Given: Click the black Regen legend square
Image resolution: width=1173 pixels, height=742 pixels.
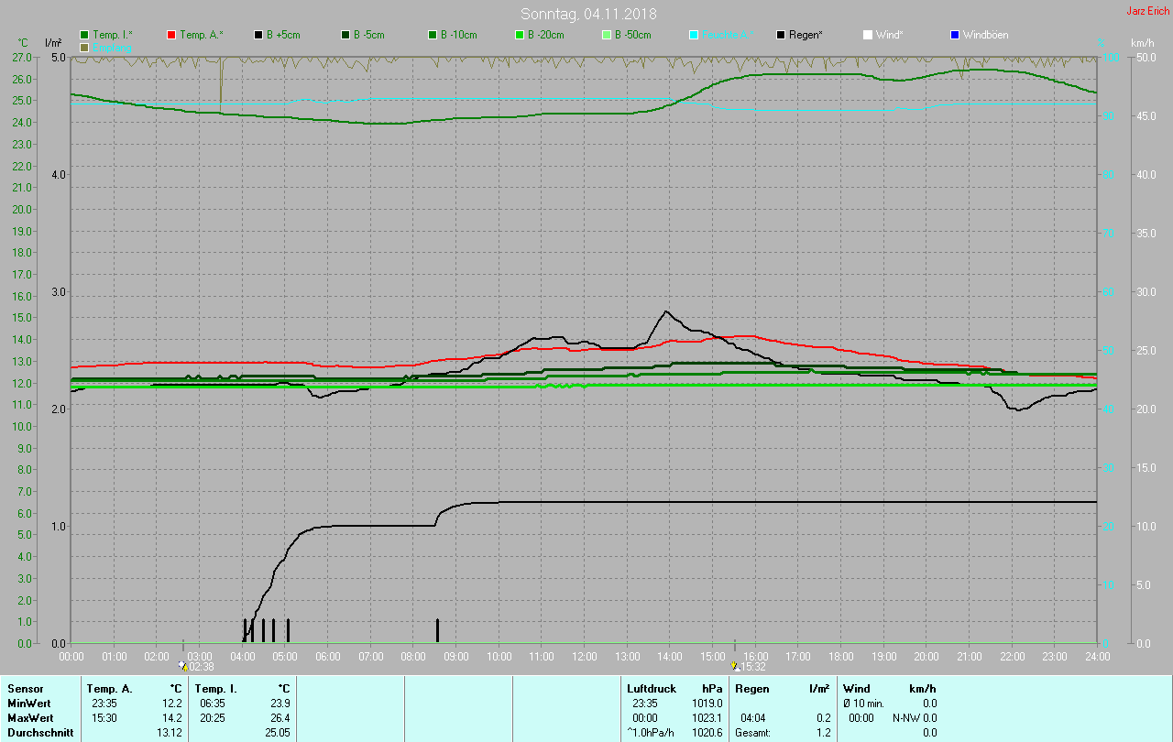Looking at the screenshot, I should (x=781, y=35).
